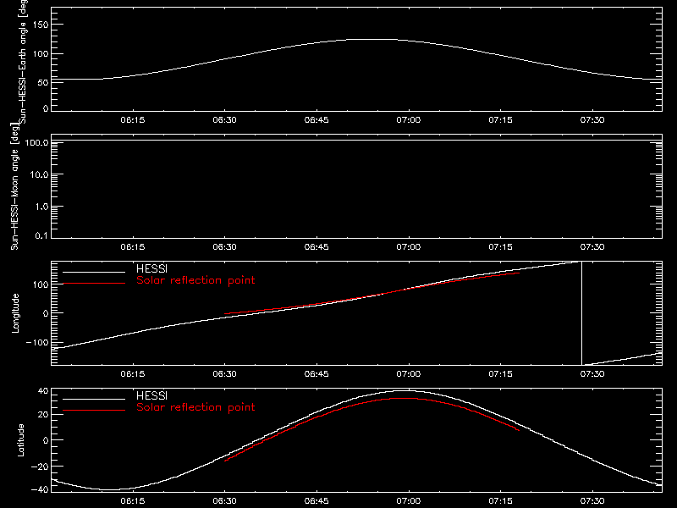677x508 pixels.
Task: Select HESSI legend label in Longitude plot
Action: coord(151,268)
